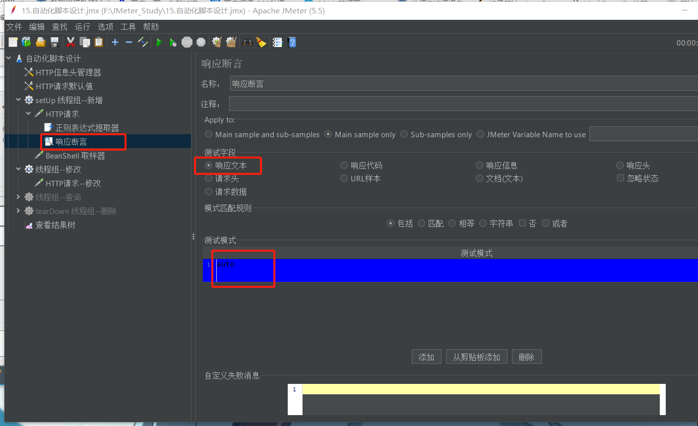Open the Templates icon in toolbar

(26, 43)
